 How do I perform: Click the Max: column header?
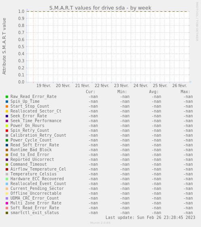[x=185, y=92]
